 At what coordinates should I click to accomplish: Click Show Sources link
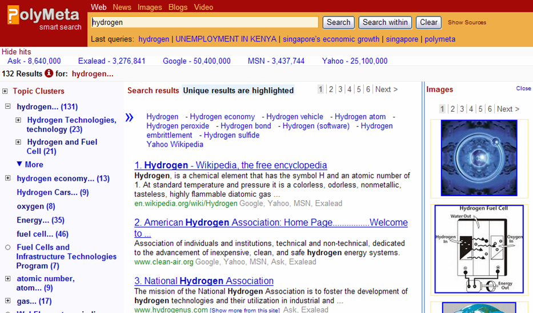point(467,22)
